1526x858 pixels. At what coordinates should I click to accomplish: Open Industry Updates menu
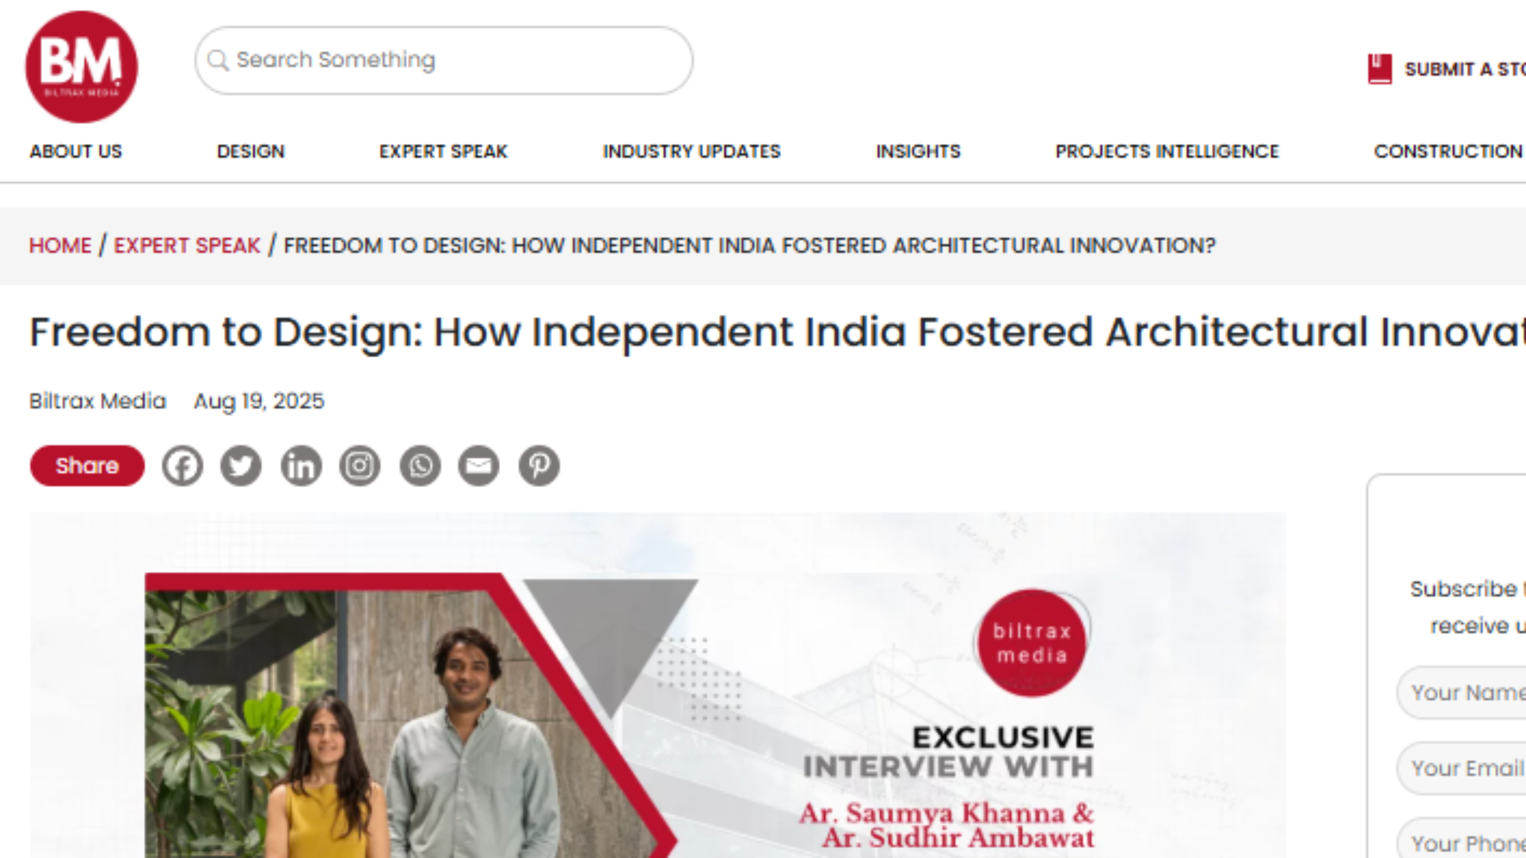pos(691,151)
